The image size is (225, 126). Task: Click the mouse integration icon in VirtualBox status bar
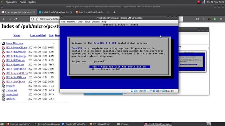[x=160, y=91]
